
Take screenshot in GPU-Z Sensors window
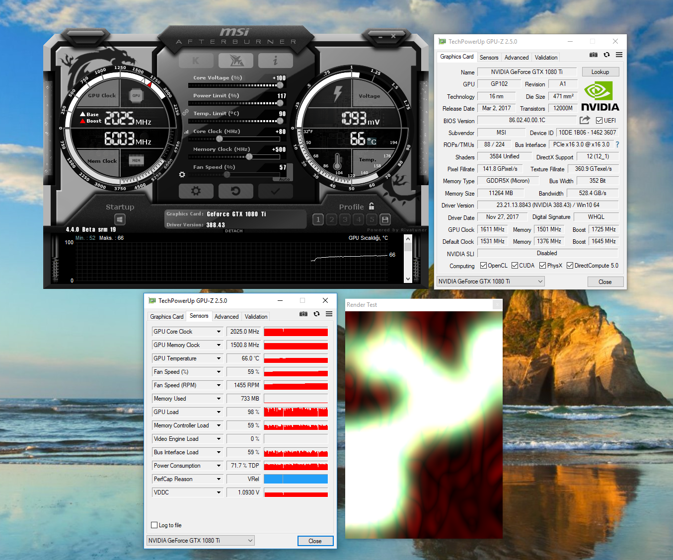coord(303,314)
